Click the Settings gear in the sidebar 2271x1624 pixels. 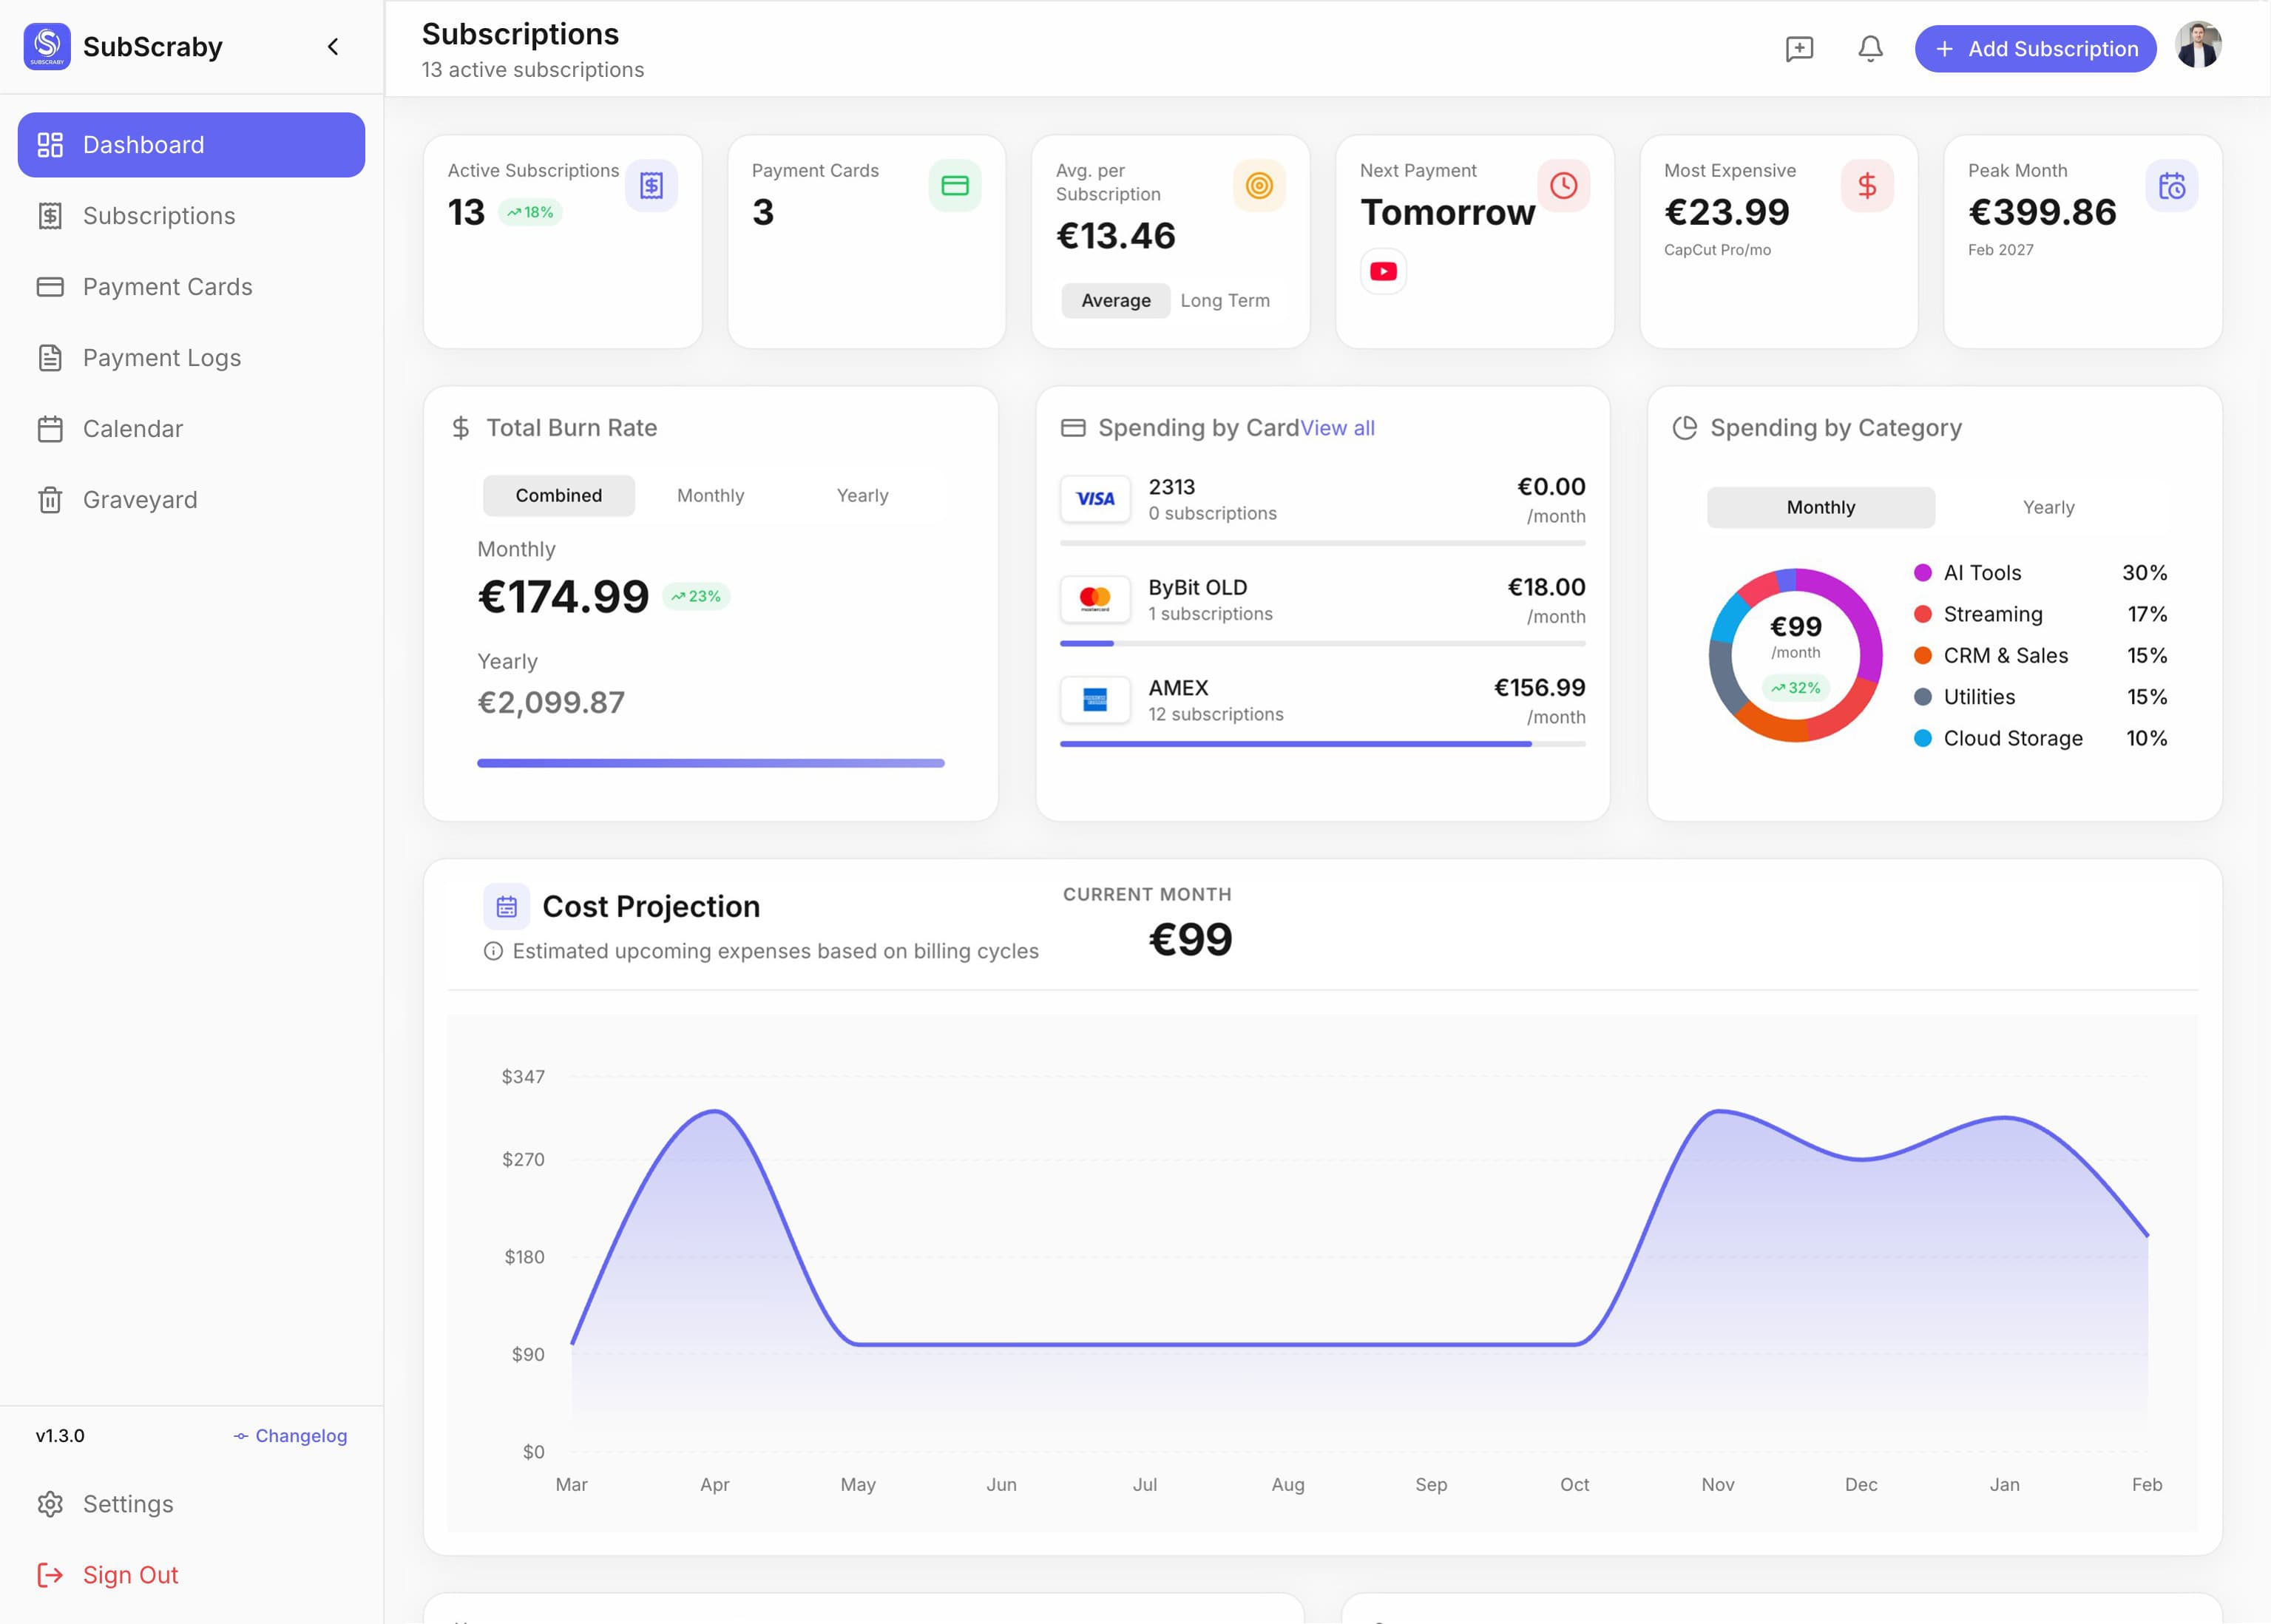coord(52,1504)
